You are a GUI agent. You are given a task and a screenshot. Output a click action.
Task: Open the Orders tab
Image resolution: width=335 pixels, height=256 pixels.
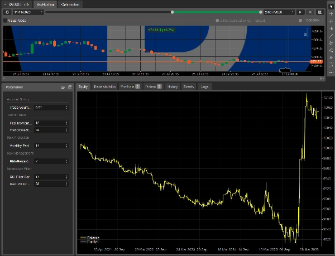(x=154, y=86)
